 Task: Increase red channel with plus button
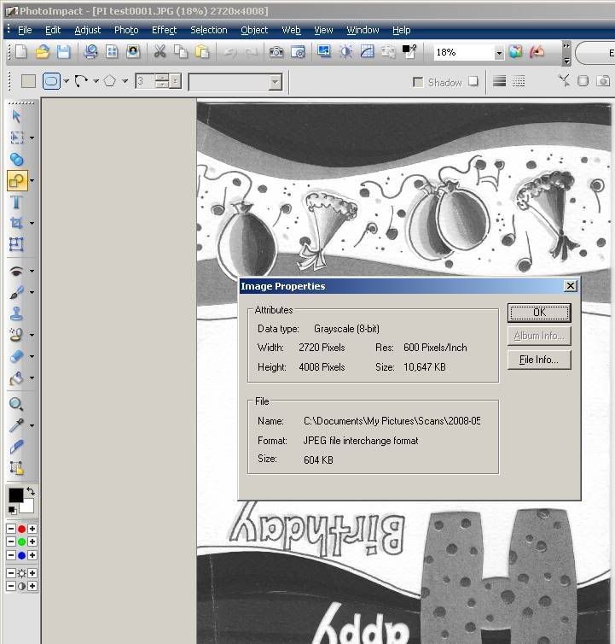click(x=32, y=530)
